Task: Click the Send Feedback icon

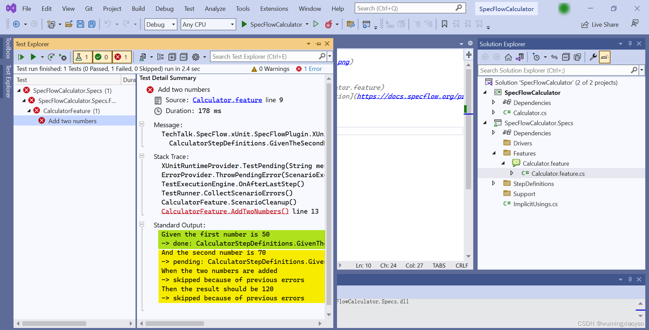Action: coord(635,24)
